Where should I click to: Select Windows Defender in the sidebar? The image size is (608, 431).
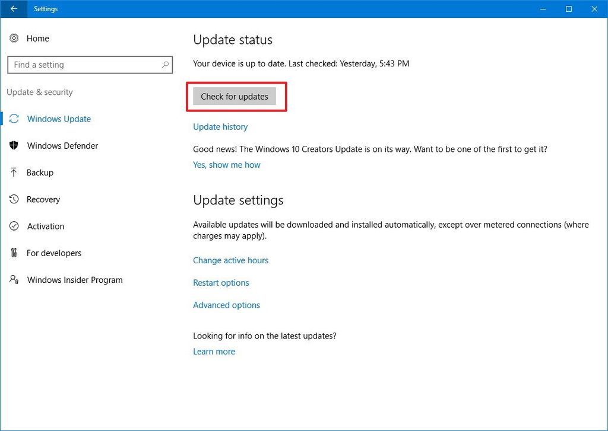click(62, 145)
